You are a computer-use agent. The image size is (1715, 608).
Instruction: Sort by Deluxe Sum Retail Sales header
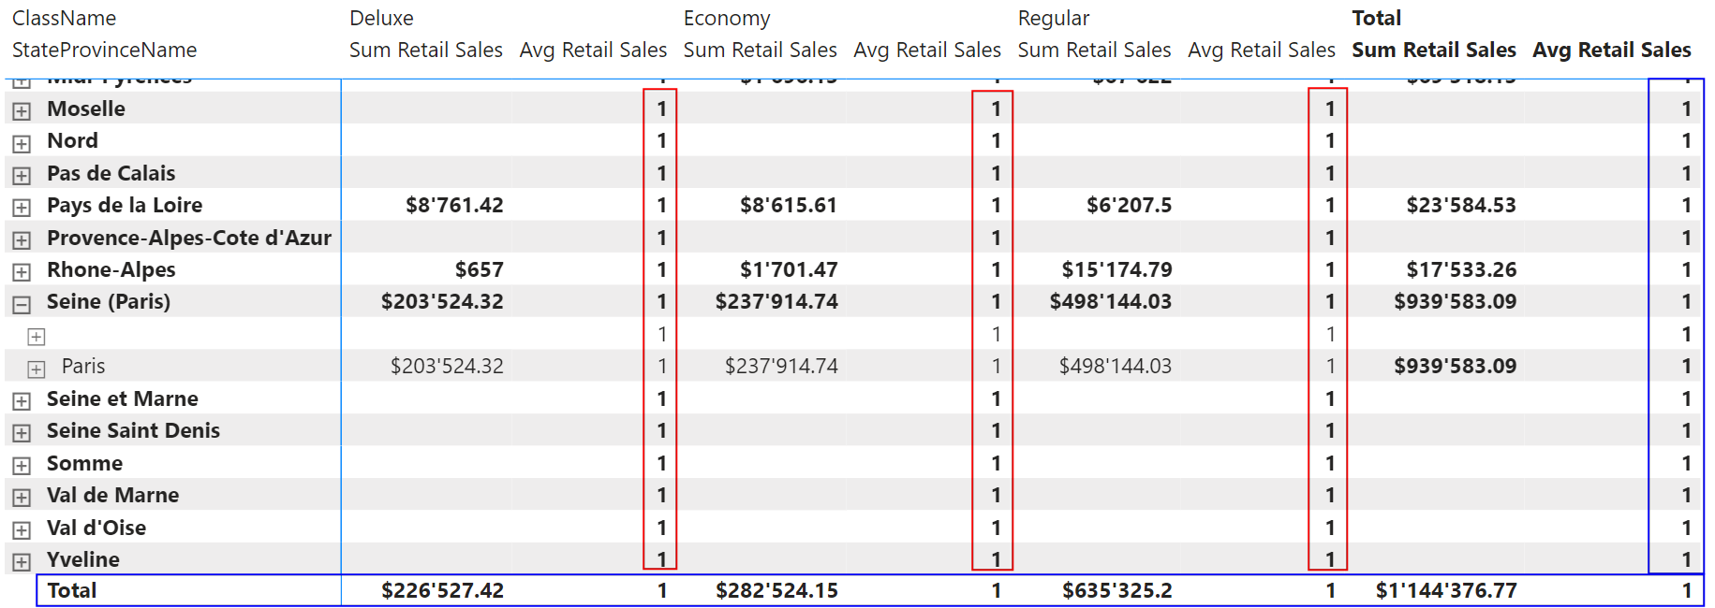click(426, 51)
